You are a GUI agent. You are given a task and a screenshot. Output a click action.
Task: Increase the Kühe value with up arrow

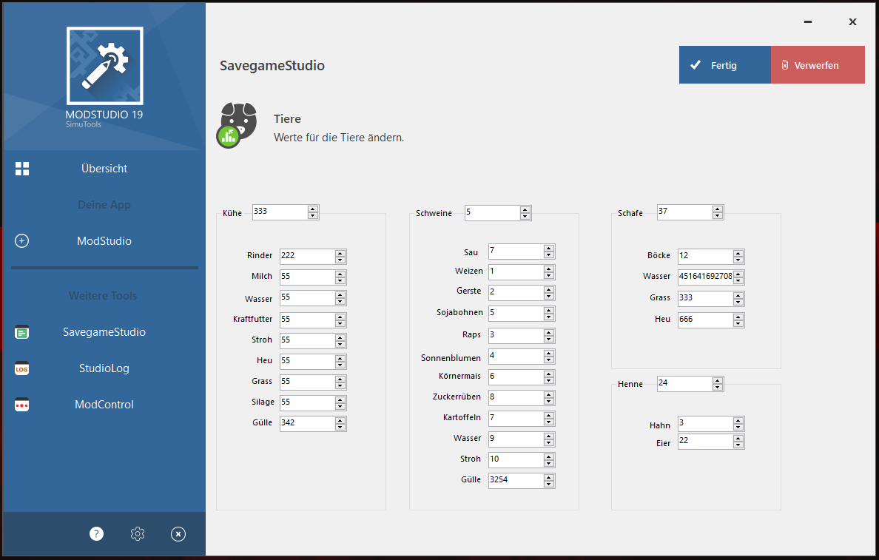313,209
